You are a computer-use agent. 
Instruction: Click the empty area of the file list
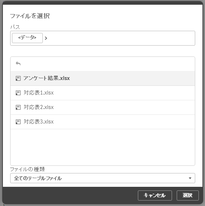(103, 147)
